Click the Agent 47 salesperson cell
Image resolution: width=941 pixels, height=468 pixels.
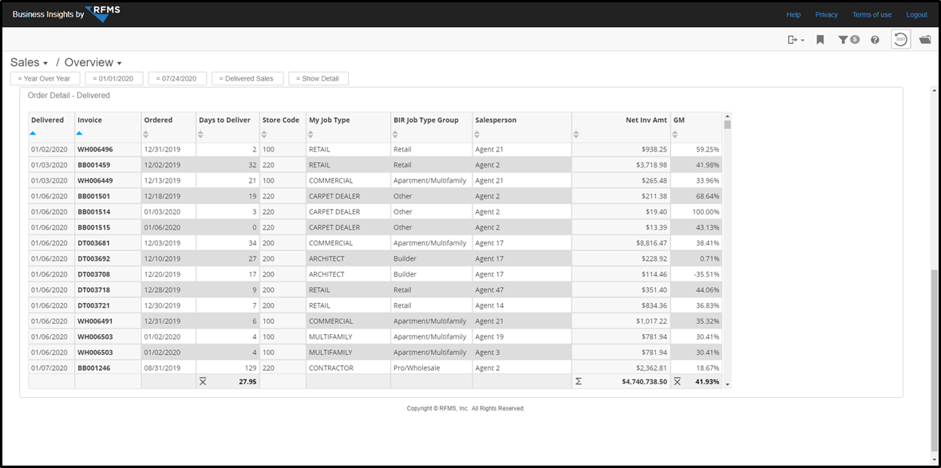(x=522, y=290)
